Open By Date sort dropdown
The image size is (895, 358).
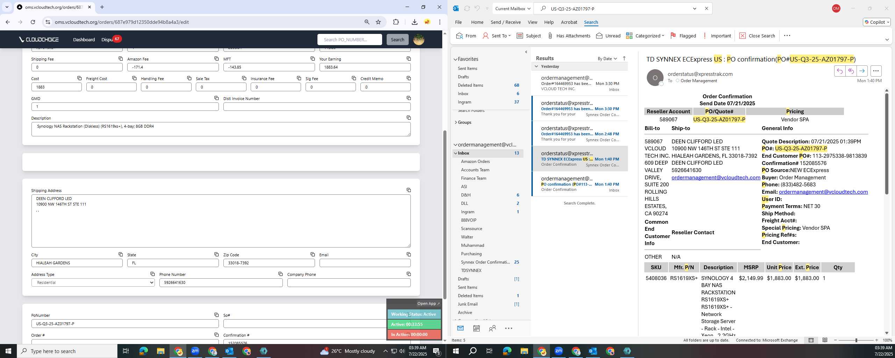point(607,58)
